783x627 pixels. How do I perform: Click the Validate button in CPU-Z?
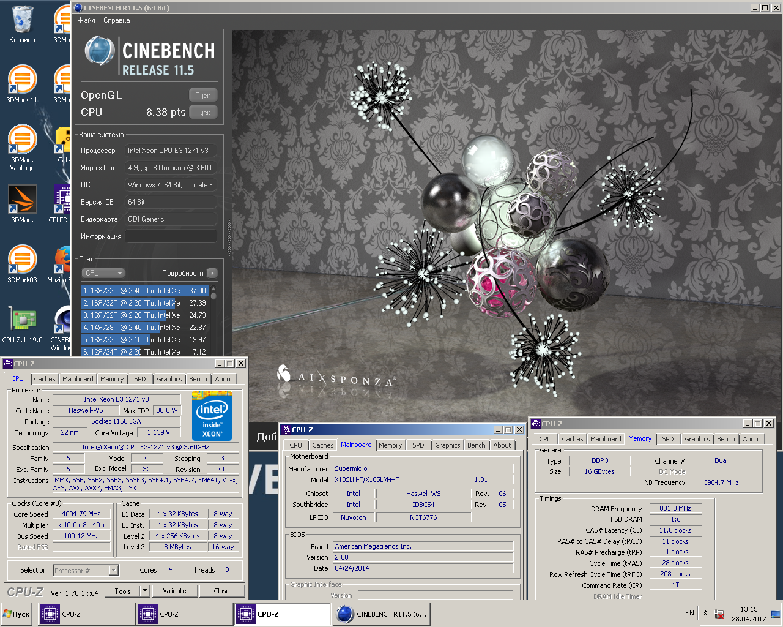click(x=174, y=591)
